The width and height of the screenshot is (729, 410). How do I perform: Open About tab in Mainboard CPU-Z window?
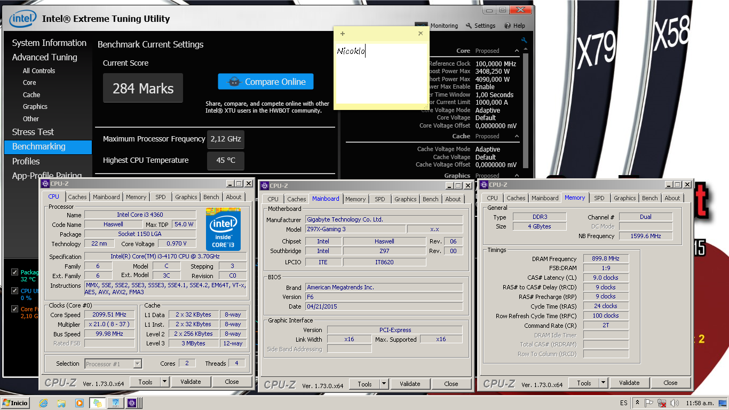point(453,199)
